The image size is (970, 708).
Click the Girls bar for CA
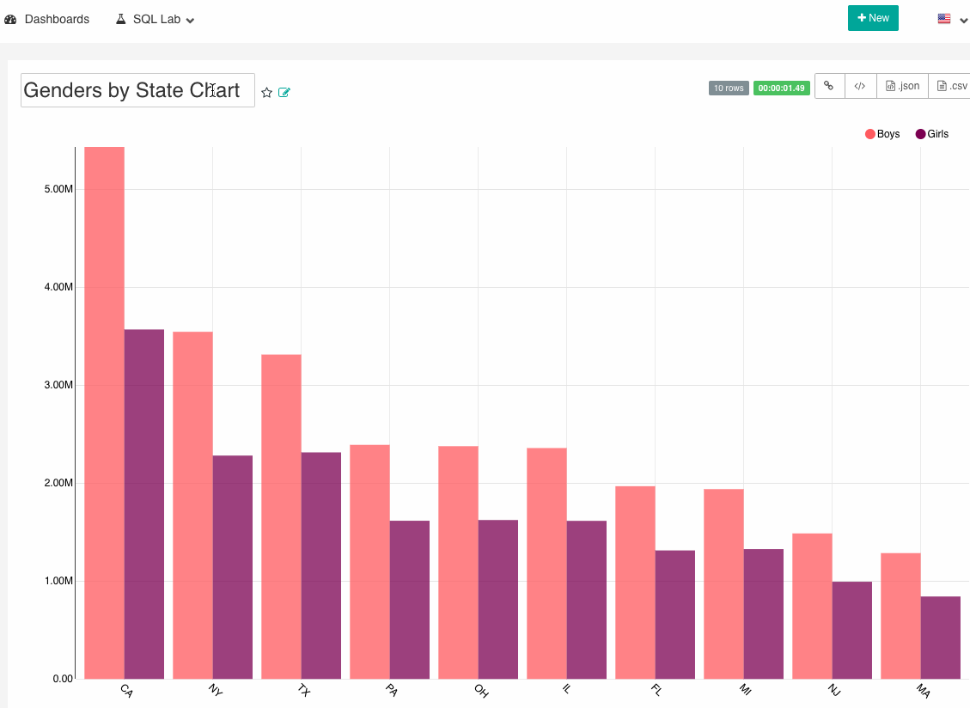click(x=144, y=504)
